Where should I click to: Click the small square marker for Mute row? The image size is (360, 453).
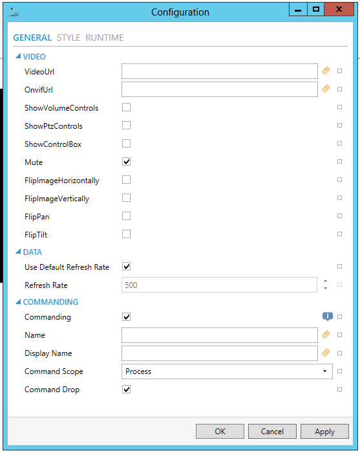click(339, 162)
